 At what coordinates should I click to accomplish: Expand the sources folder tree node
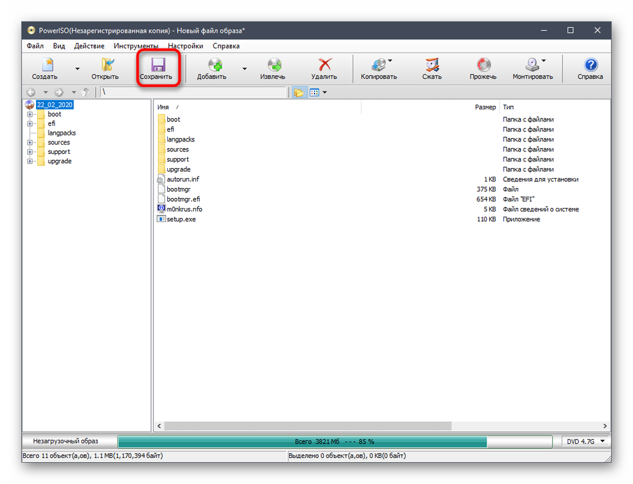pyautogui.click(x=30, y=143)
